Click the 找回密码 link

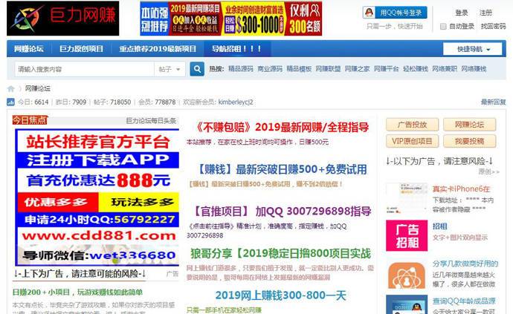click(x=492, y=26)
